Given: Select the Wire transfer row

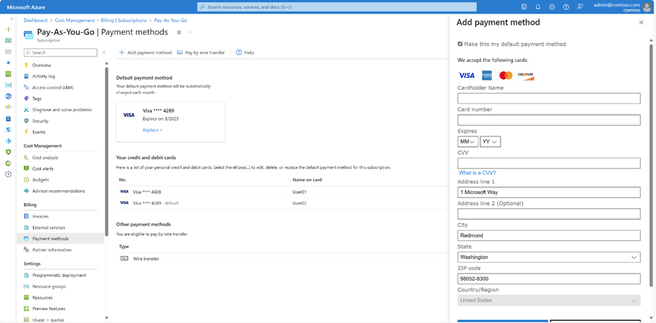Looking at the screenshot, I should (x=283, y=259).
